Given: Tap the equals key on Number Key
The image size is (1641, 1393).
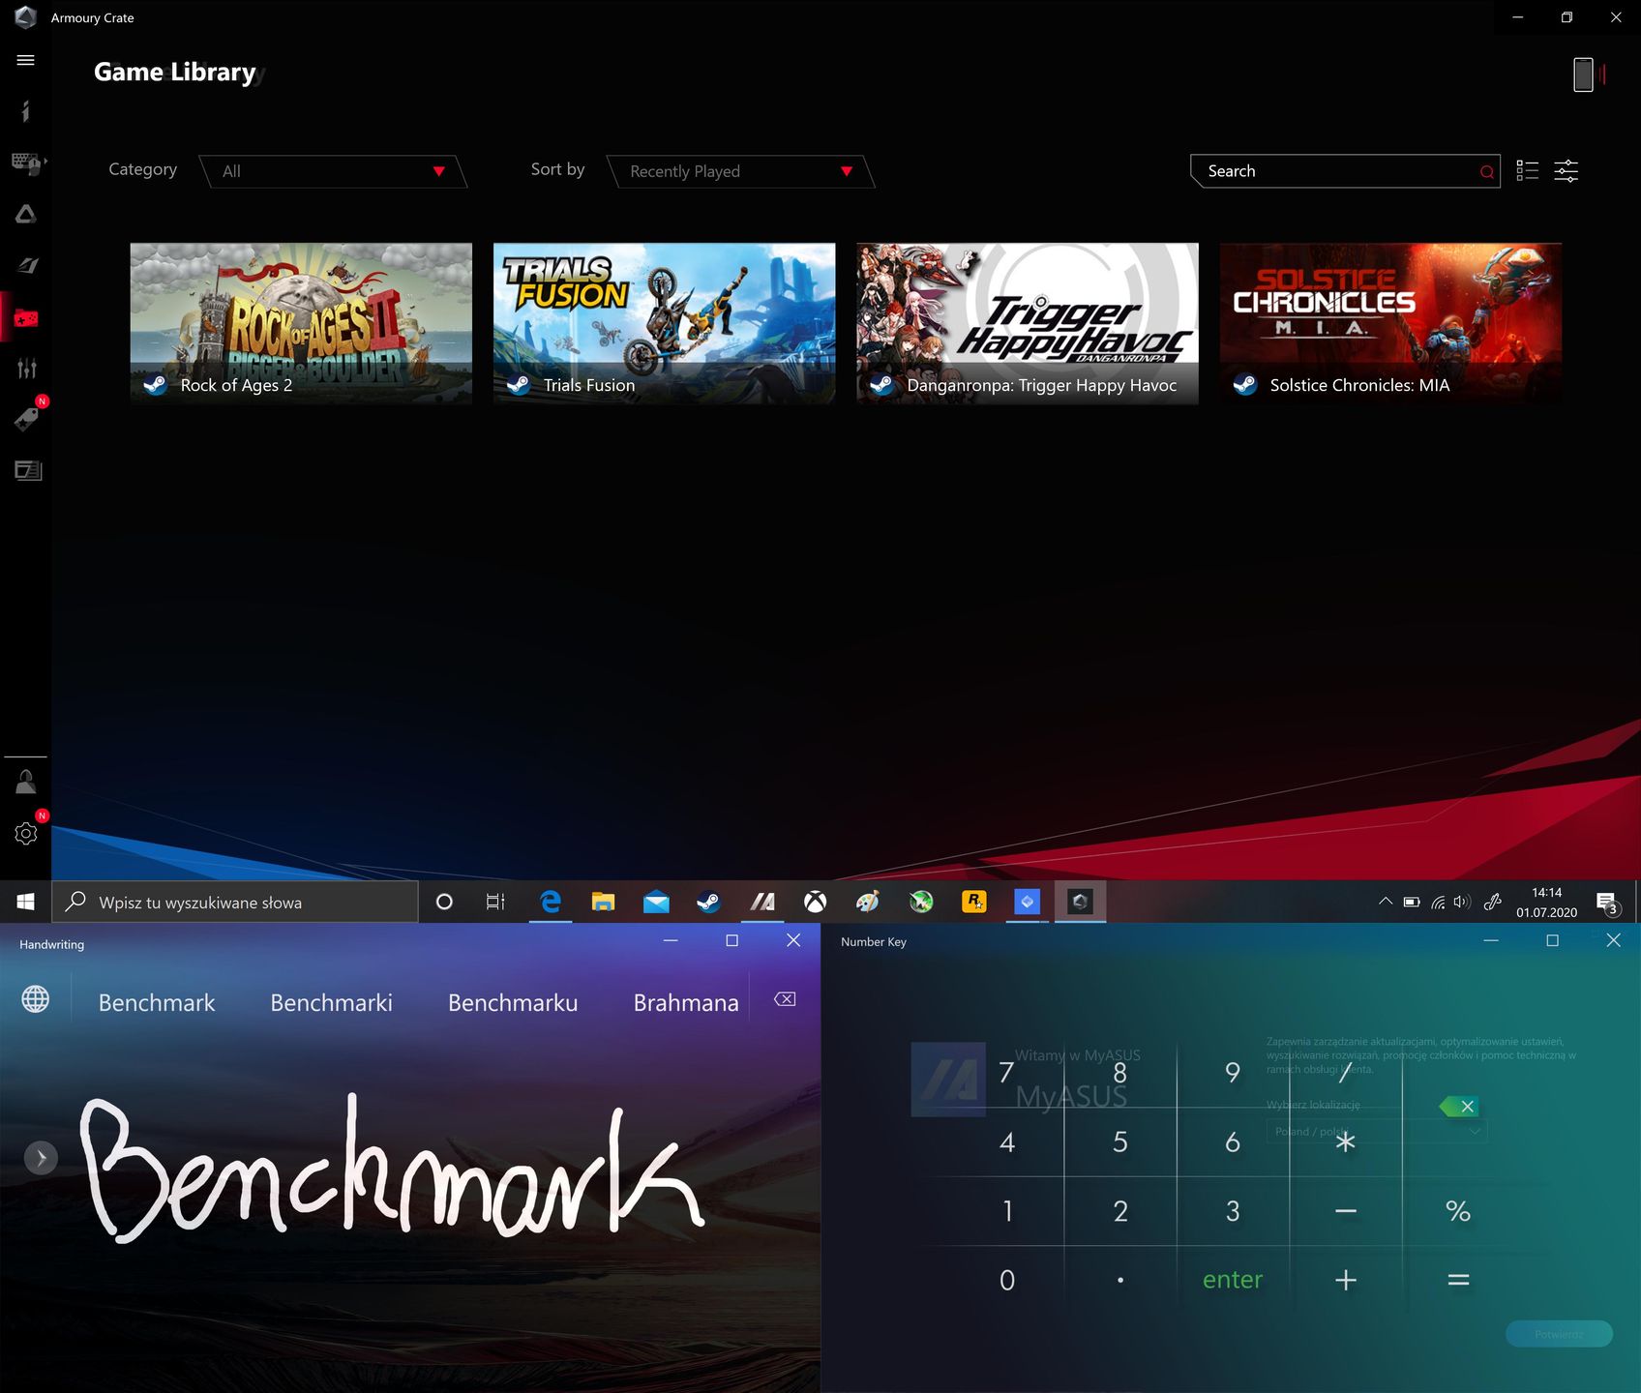Looking at the screenshot, I should point(1458,1280).
